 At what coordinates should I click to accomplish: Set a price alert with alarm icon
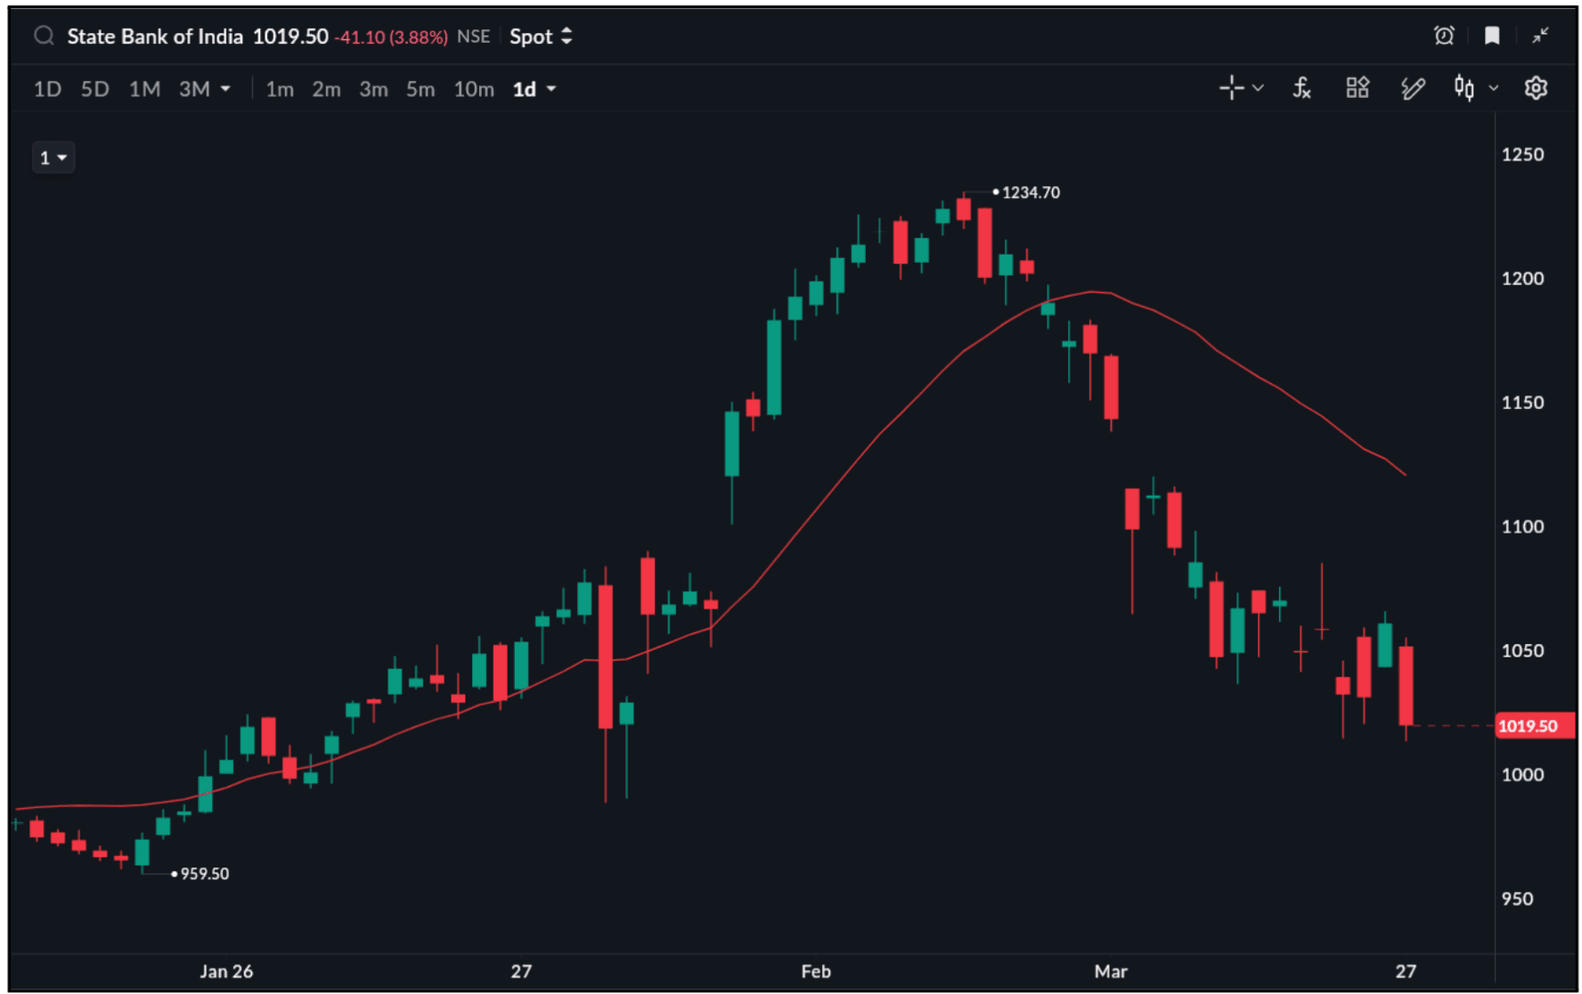pos(1444,36)
